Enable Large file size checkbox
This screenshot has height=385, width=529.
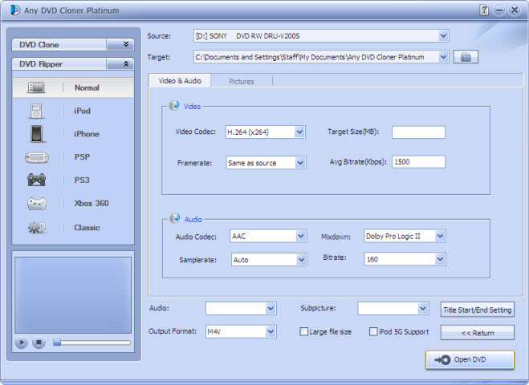click(303, 332)
